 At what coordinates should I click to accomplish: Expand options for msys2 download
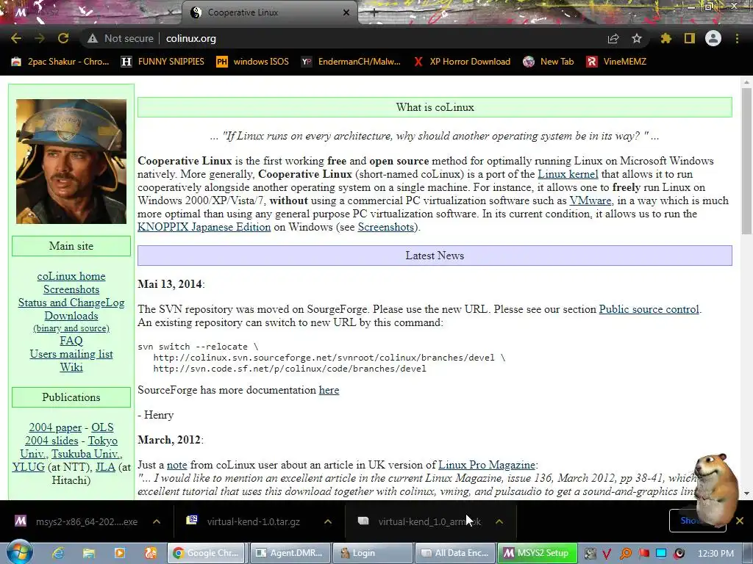point(157,521)
